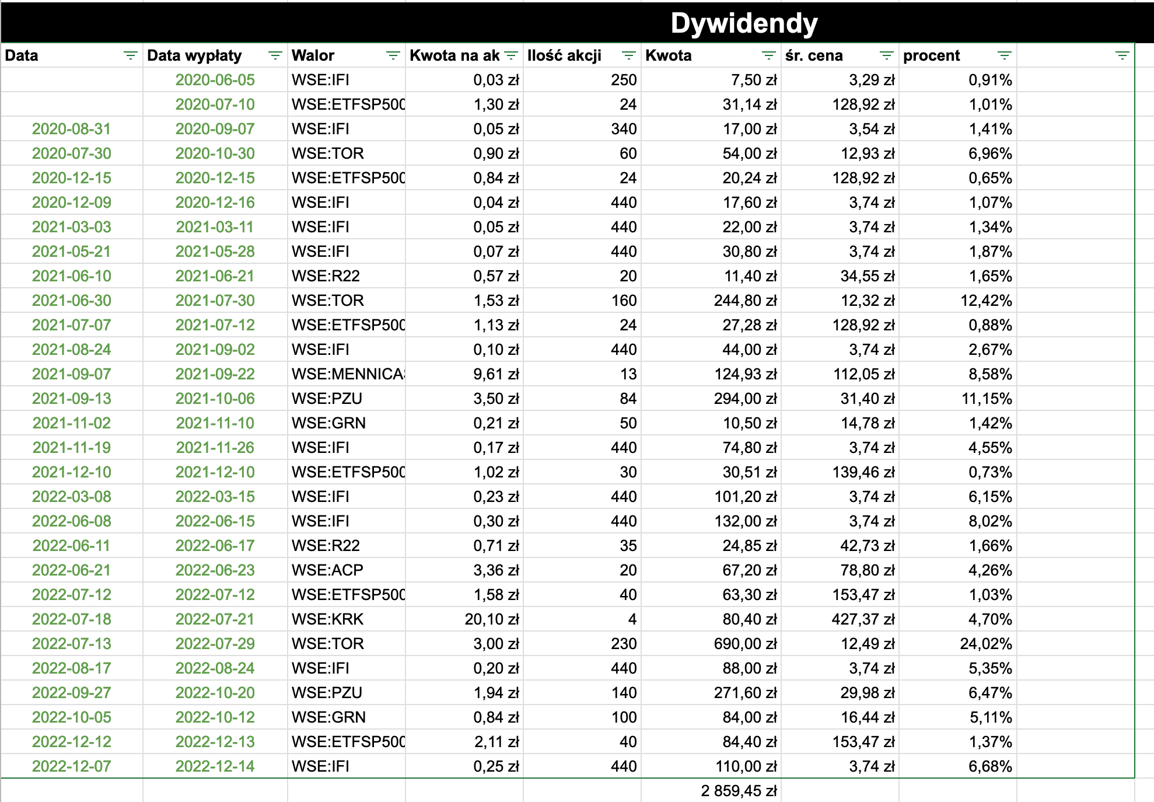1154x802 pixels.
Task: Select date cell 2022-06-11
Action: pyautogui.click(x=72, y=546)
